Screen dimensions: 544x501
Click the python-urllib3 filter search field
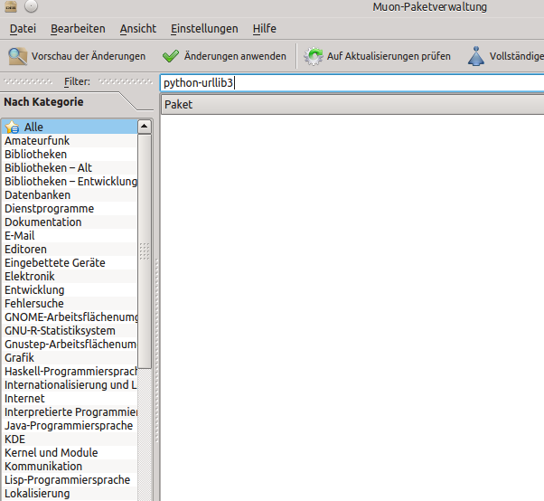click(x=351, y=82)
